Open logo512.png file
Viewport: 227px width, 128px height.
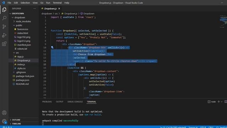pyautogui.click(x=24, y=41)
